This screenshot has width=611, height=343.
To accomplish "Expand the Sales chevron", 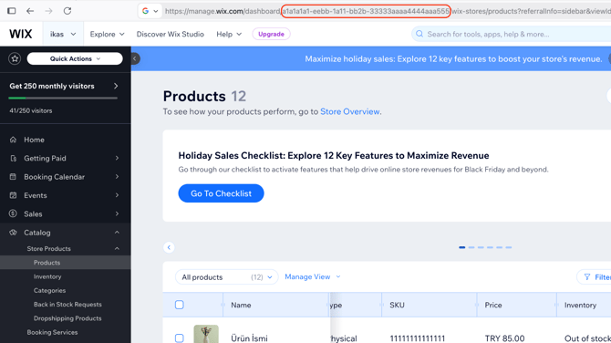I will (117, 213).
